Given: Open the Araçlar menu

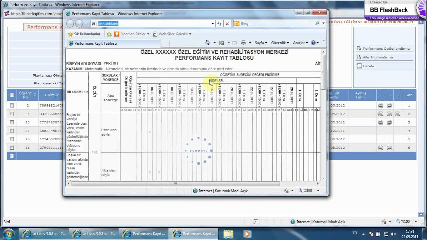Looking at the screenshot, I should pyautogui.click(x=300, y=43).
